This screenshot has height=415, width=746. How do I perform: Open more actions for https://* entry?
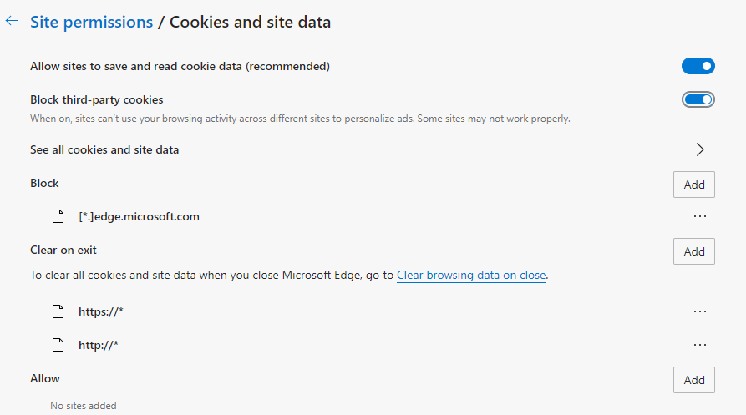(700, 311)
